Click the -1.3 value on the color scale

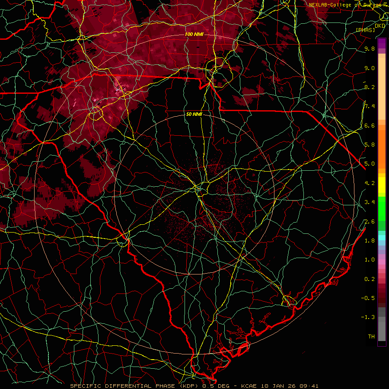368,317
